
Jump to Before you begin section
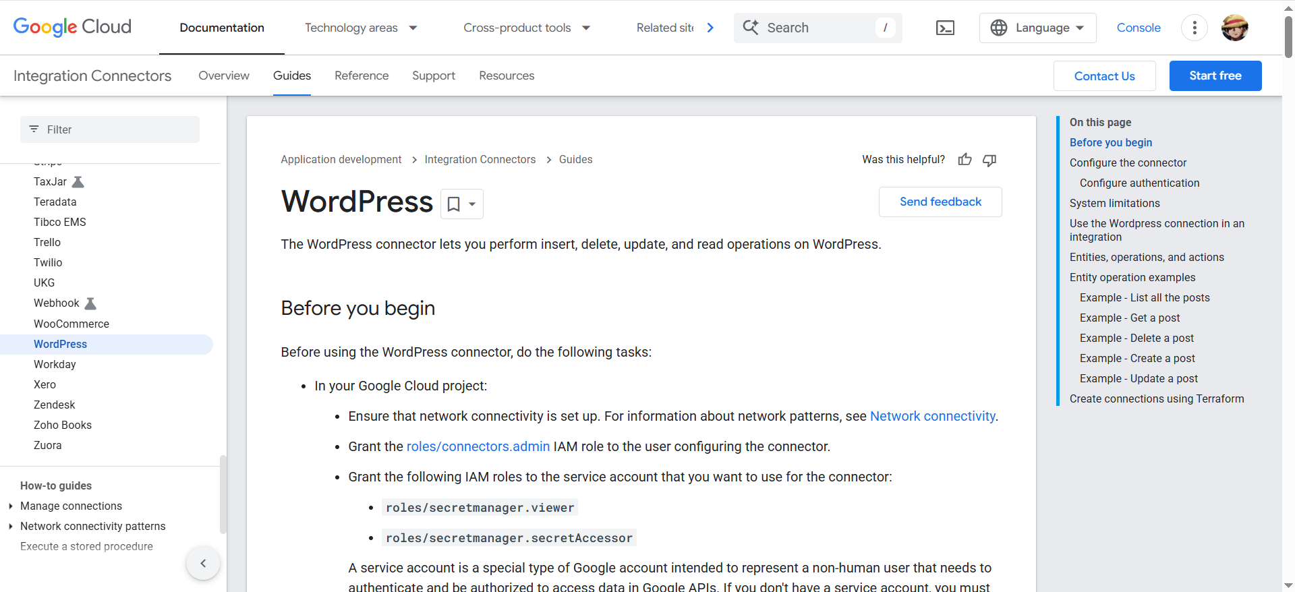pos(1111,142)
